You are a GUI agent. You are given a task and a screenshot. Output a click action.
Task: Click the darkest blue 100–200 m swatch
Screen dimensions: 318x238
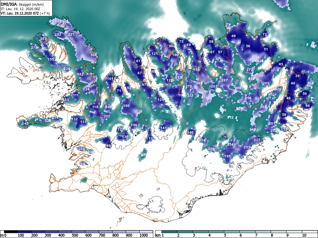24,232
